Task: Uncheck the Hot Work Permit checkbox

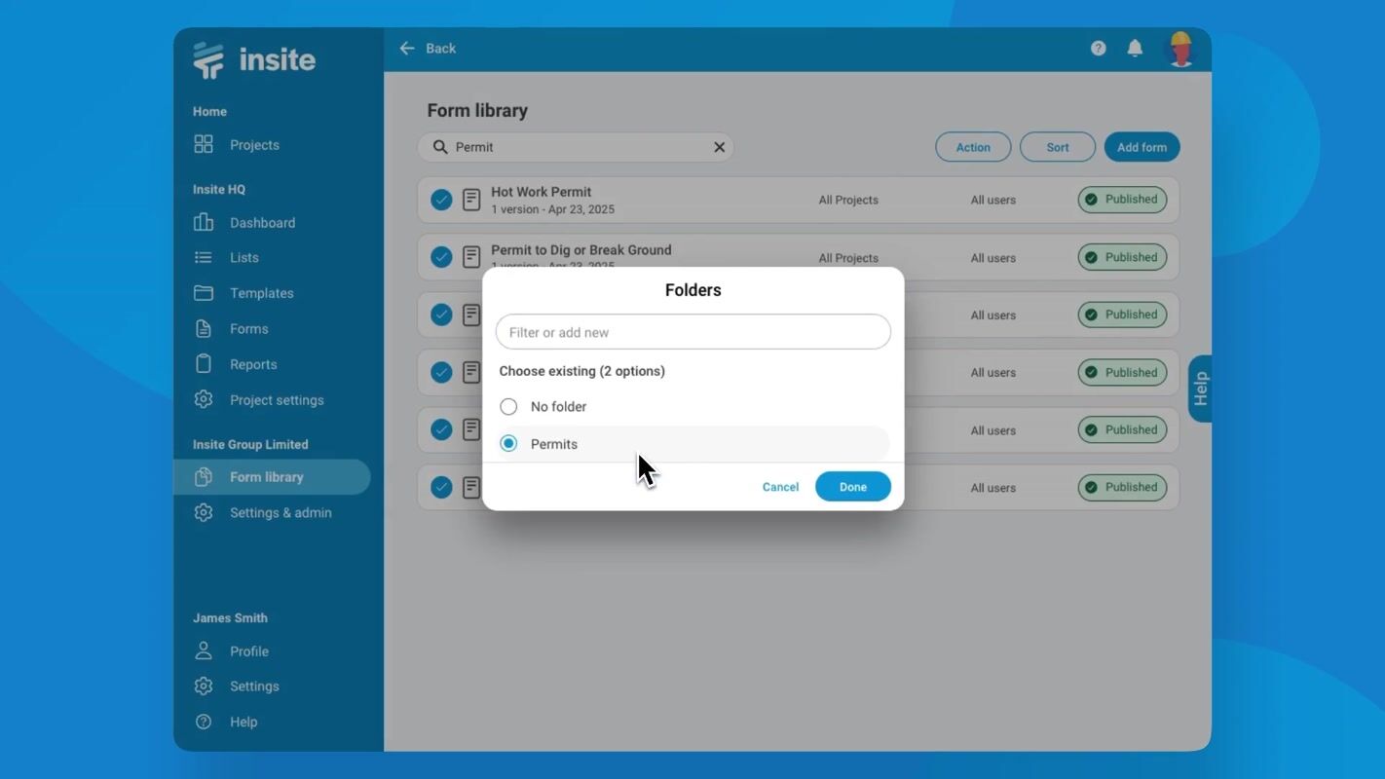Action: pyautogui.click(x=441, y=200)
